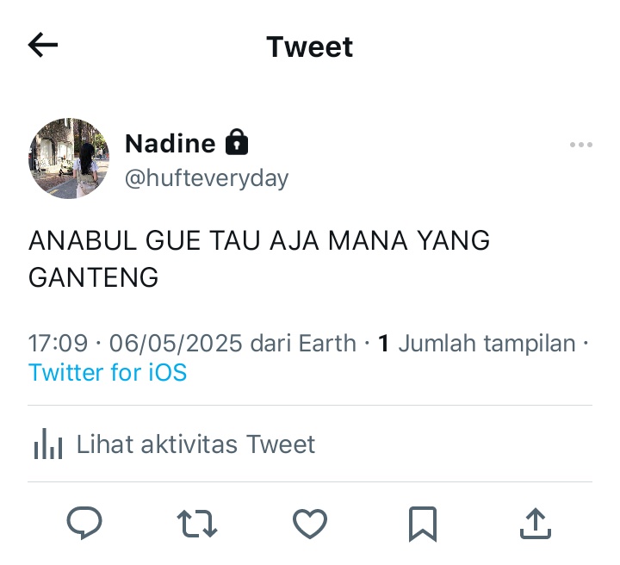
Task: Tap the reply speech bubble icon
Action: [84, 523]
